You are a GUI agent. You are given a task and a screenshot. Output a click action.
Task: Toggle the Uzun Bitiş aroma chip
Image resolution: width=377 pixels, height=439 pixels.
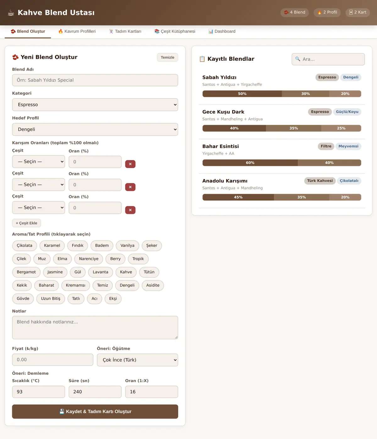(x=51, y=298)
